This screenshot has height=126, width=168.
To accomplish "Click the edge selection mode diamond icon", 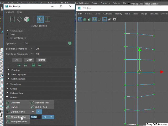I will click(x=19, y=19).
